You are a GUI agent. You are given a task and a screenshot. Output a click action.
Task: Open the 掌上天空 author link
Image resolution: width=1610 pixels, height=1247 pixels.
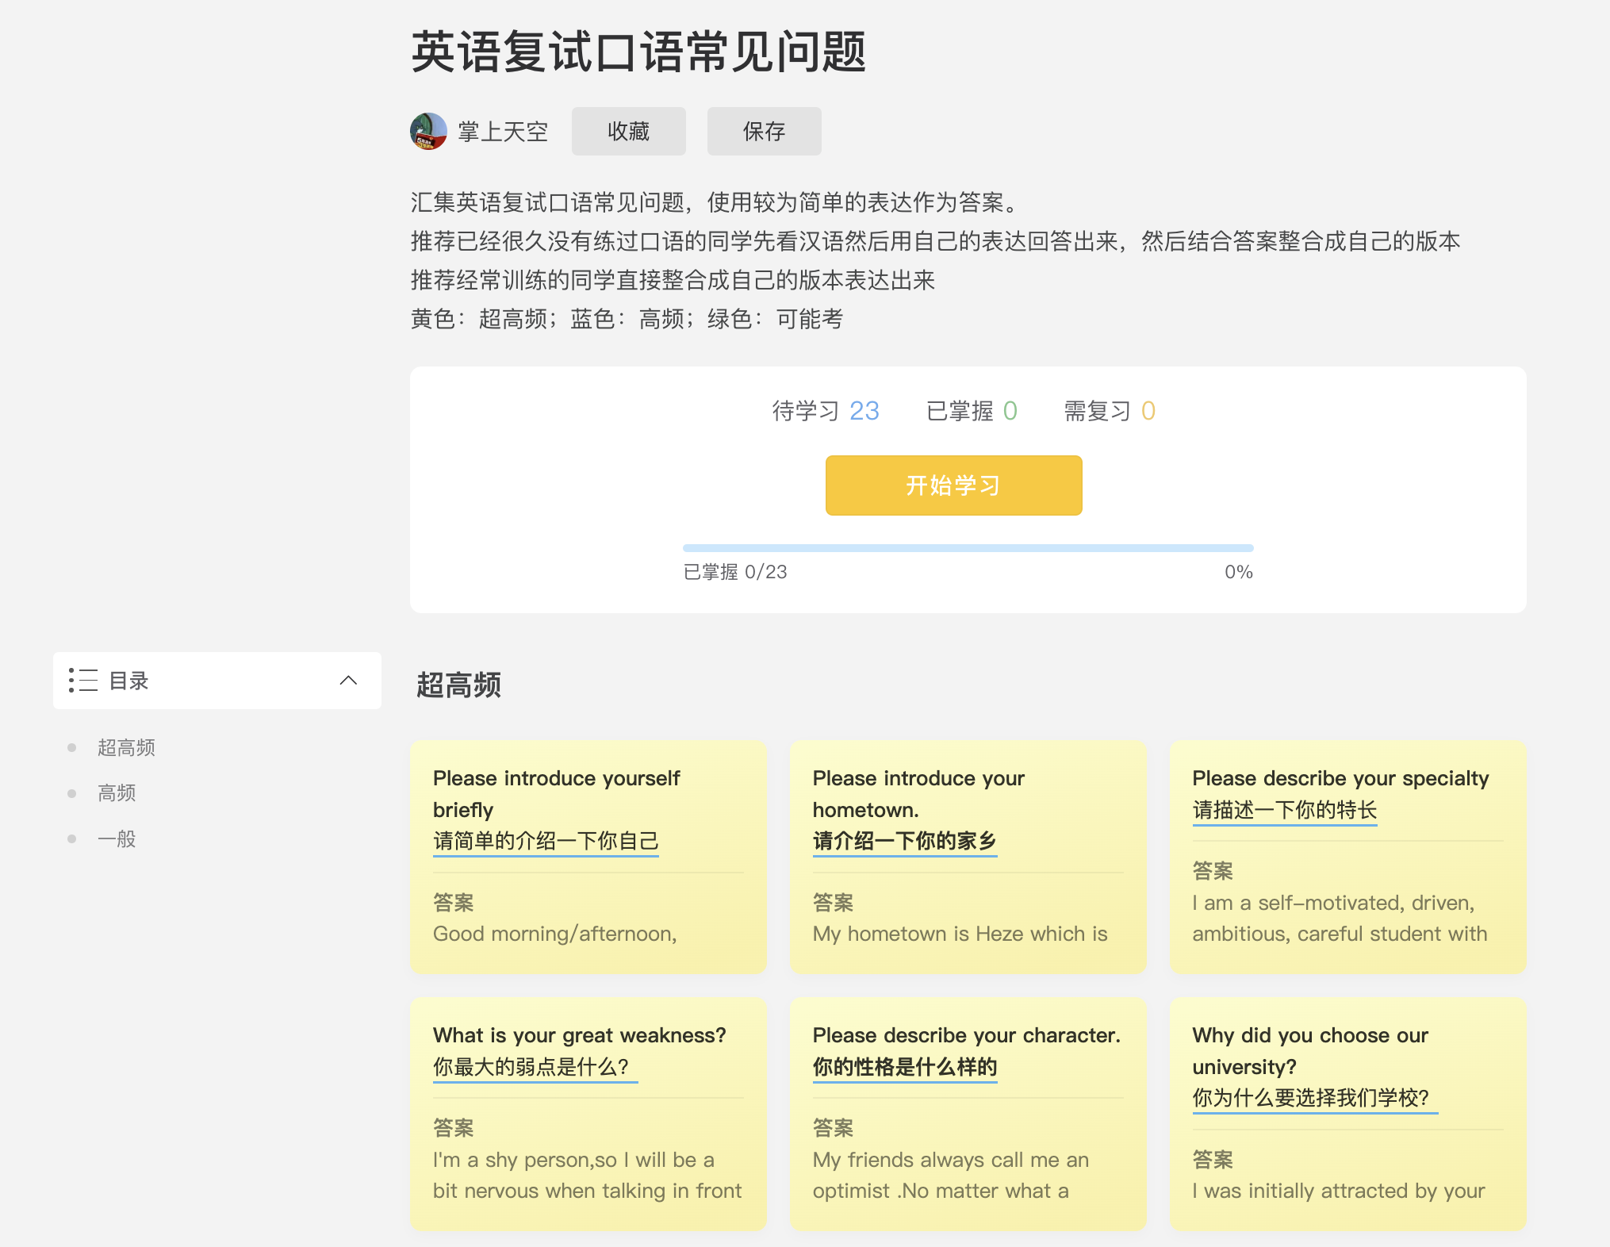tap(503, 132)
